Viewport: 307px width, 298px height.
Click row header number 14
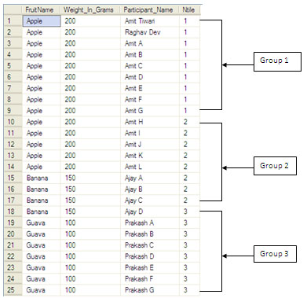(13, 167)
